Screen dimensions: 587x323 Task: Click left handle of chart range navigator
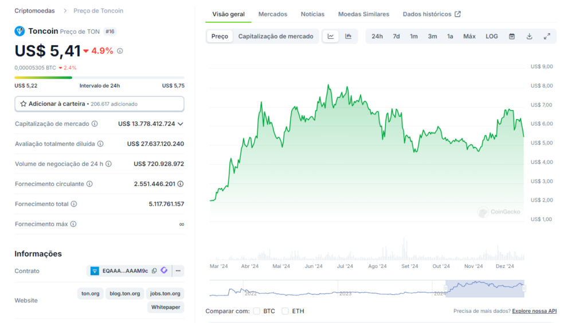pyautogui.click(x=446, y=289)
